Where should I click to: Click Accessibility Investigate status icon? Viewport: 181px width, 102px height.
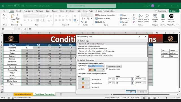pos(13,98)
